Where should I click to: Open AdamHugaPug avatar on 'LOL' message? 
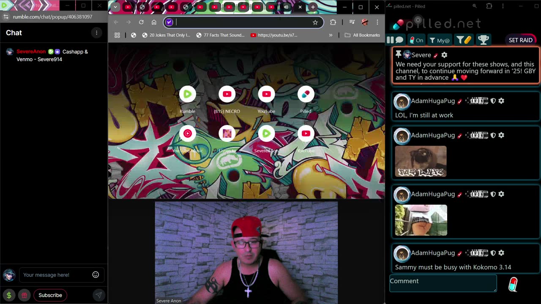[x=402, y=101]
